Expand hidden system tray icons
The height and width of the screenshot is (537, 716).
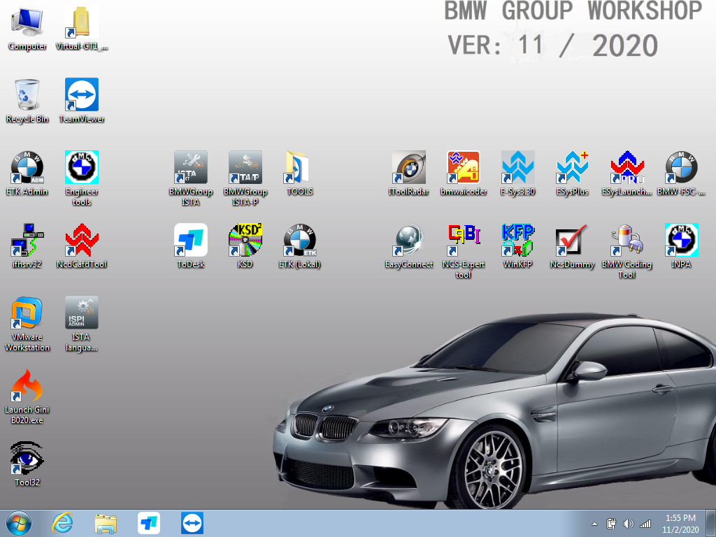coord(594,522)
